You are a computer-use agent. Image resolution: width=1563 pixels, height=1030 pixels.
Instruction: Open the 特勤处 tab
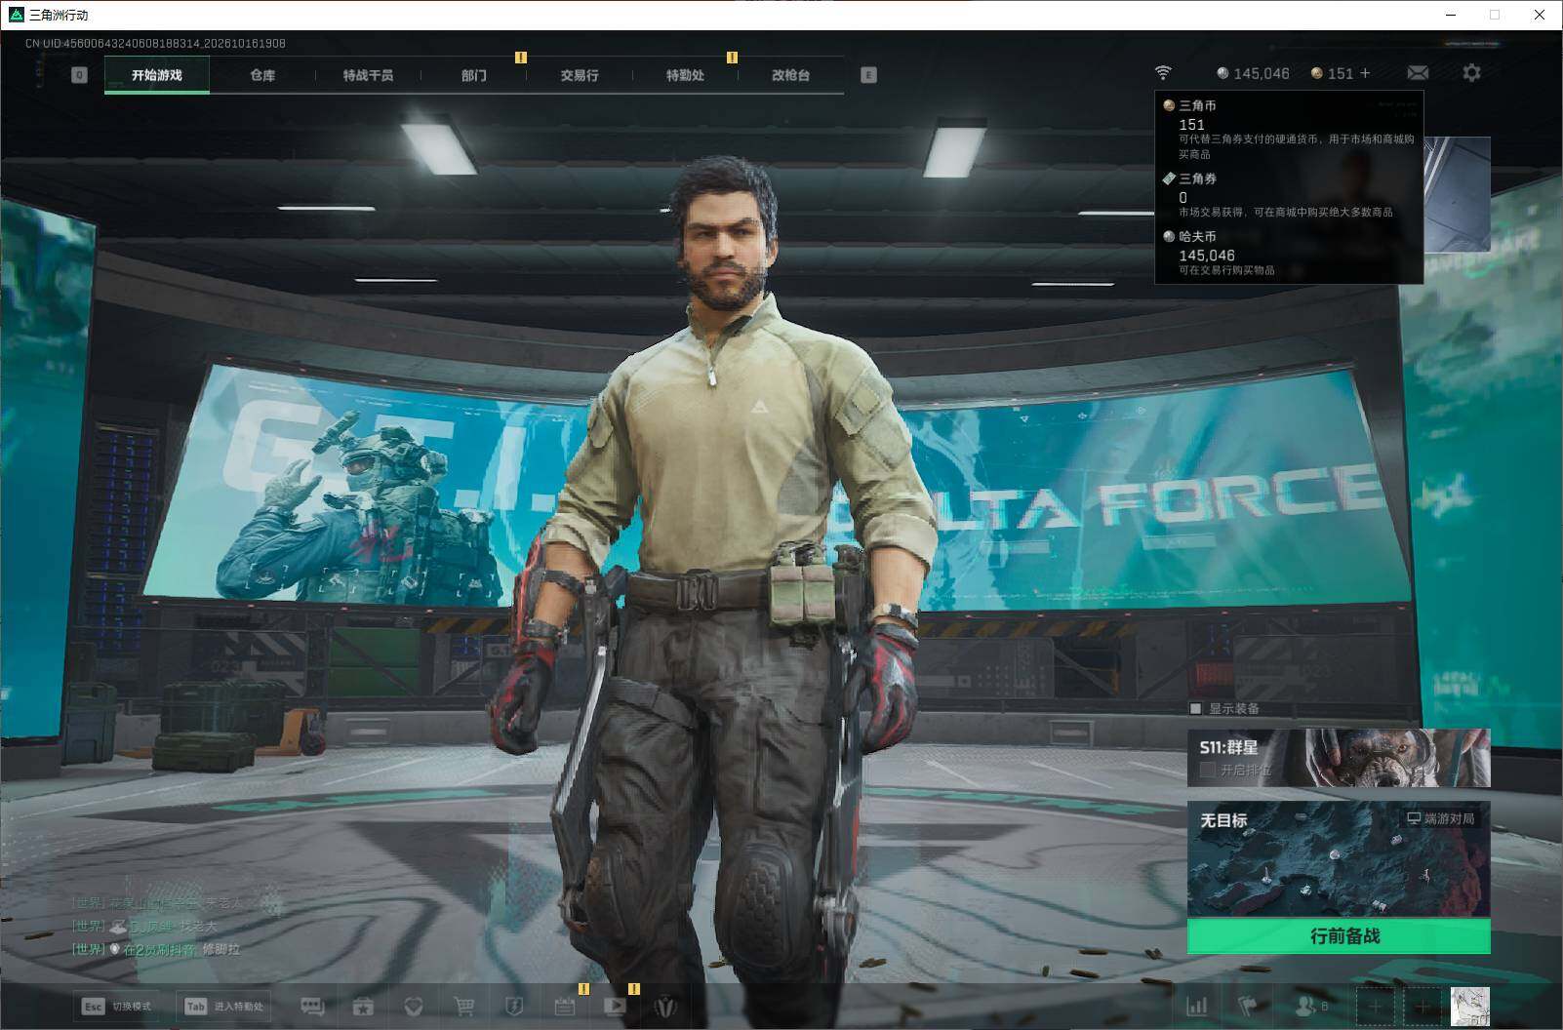pyautogui.click(x=685, y=75)
